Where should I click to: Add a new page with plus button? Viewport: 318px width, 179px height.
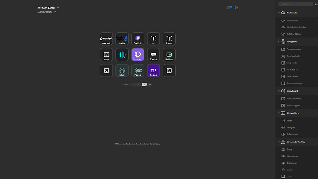tap(150, 85)
